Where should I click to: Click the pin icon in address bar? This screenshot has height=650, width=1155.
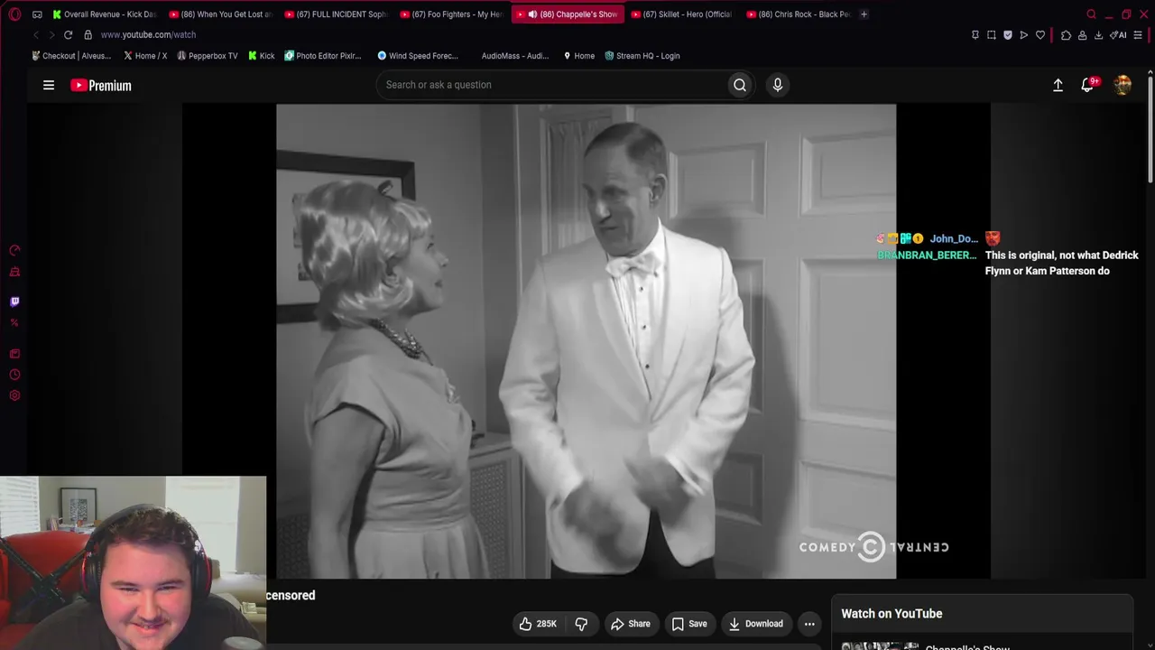tap(975, 35)
